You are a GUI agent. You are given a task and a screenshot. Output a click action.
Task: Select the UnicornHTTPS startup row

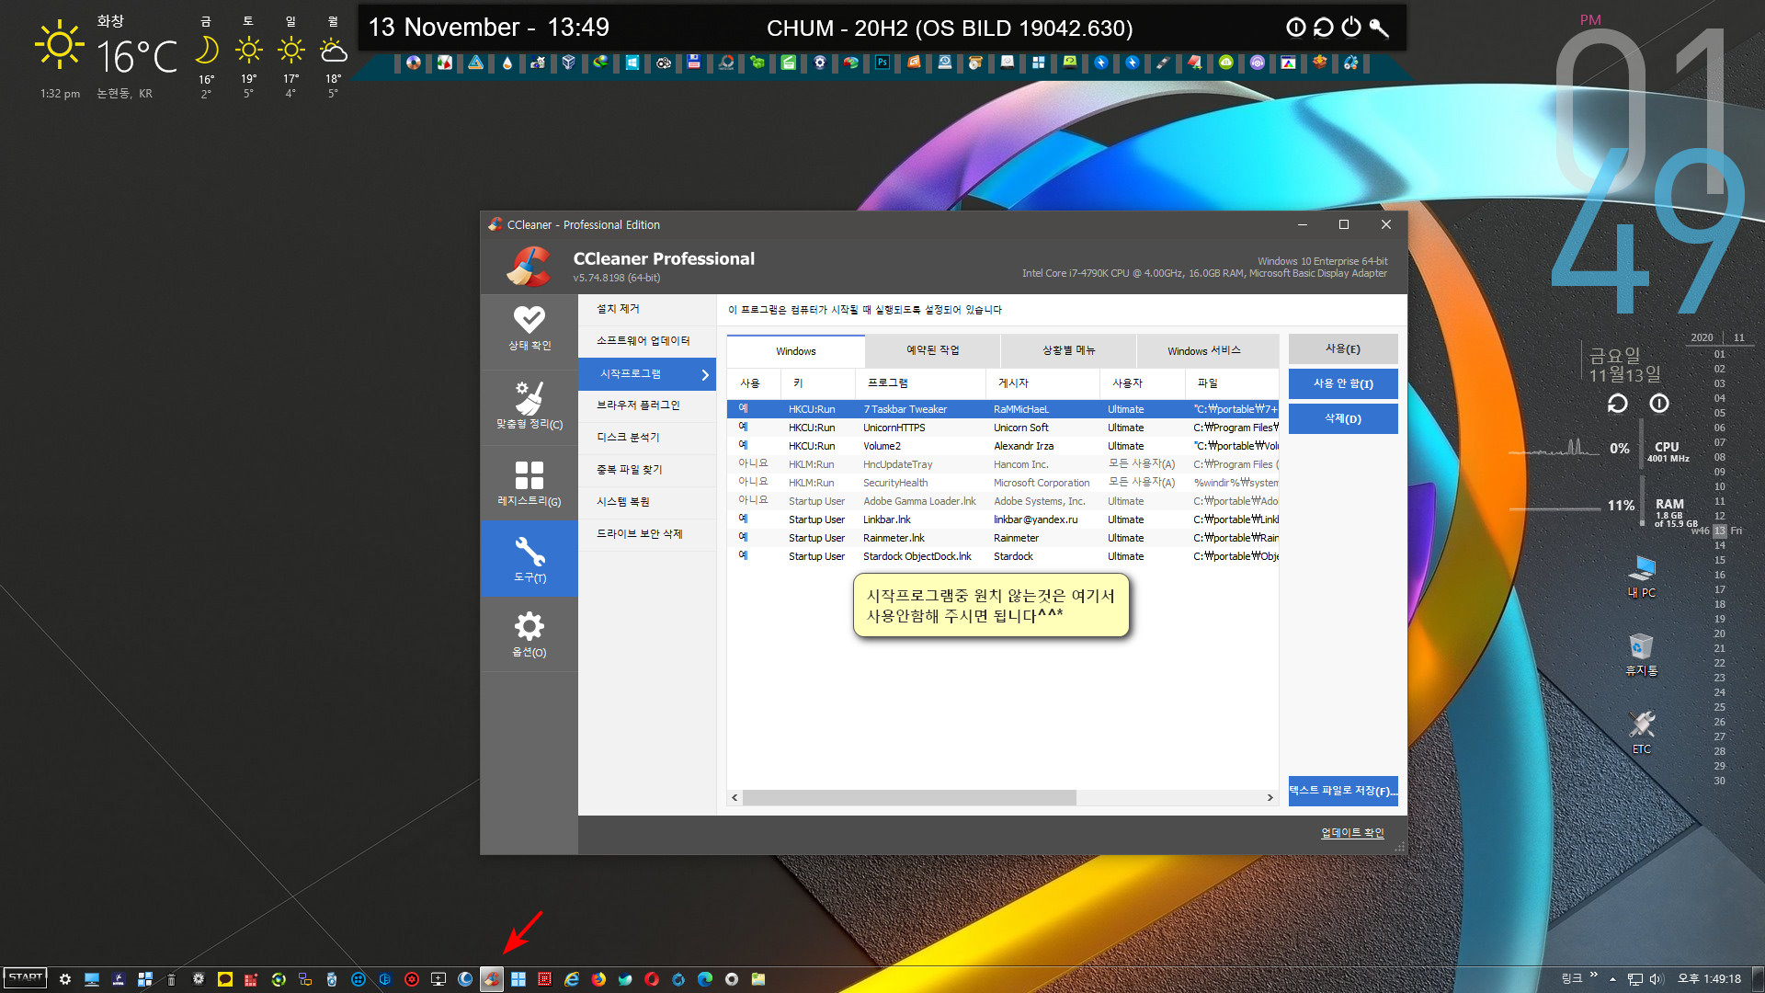[x=1003, y=428]
